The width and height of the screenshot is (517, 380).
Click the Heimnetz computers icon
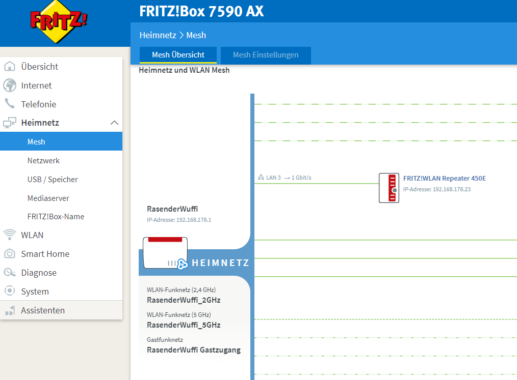(10, 123)
